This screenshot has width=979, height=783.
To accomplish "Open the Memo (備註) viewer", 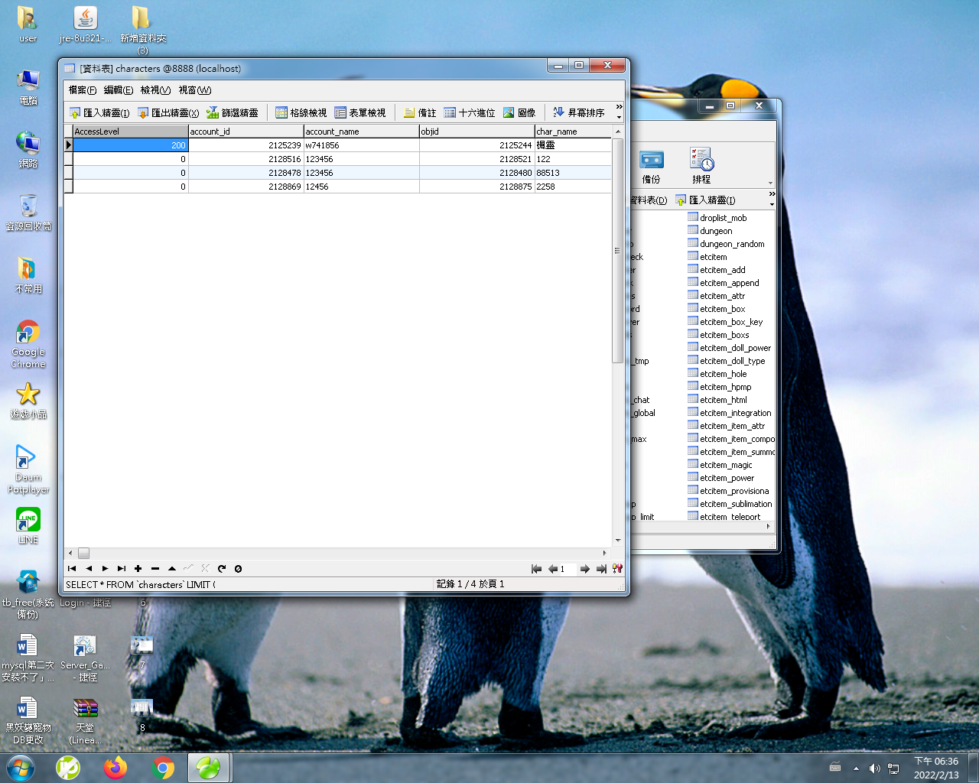I will coord(420,112).
